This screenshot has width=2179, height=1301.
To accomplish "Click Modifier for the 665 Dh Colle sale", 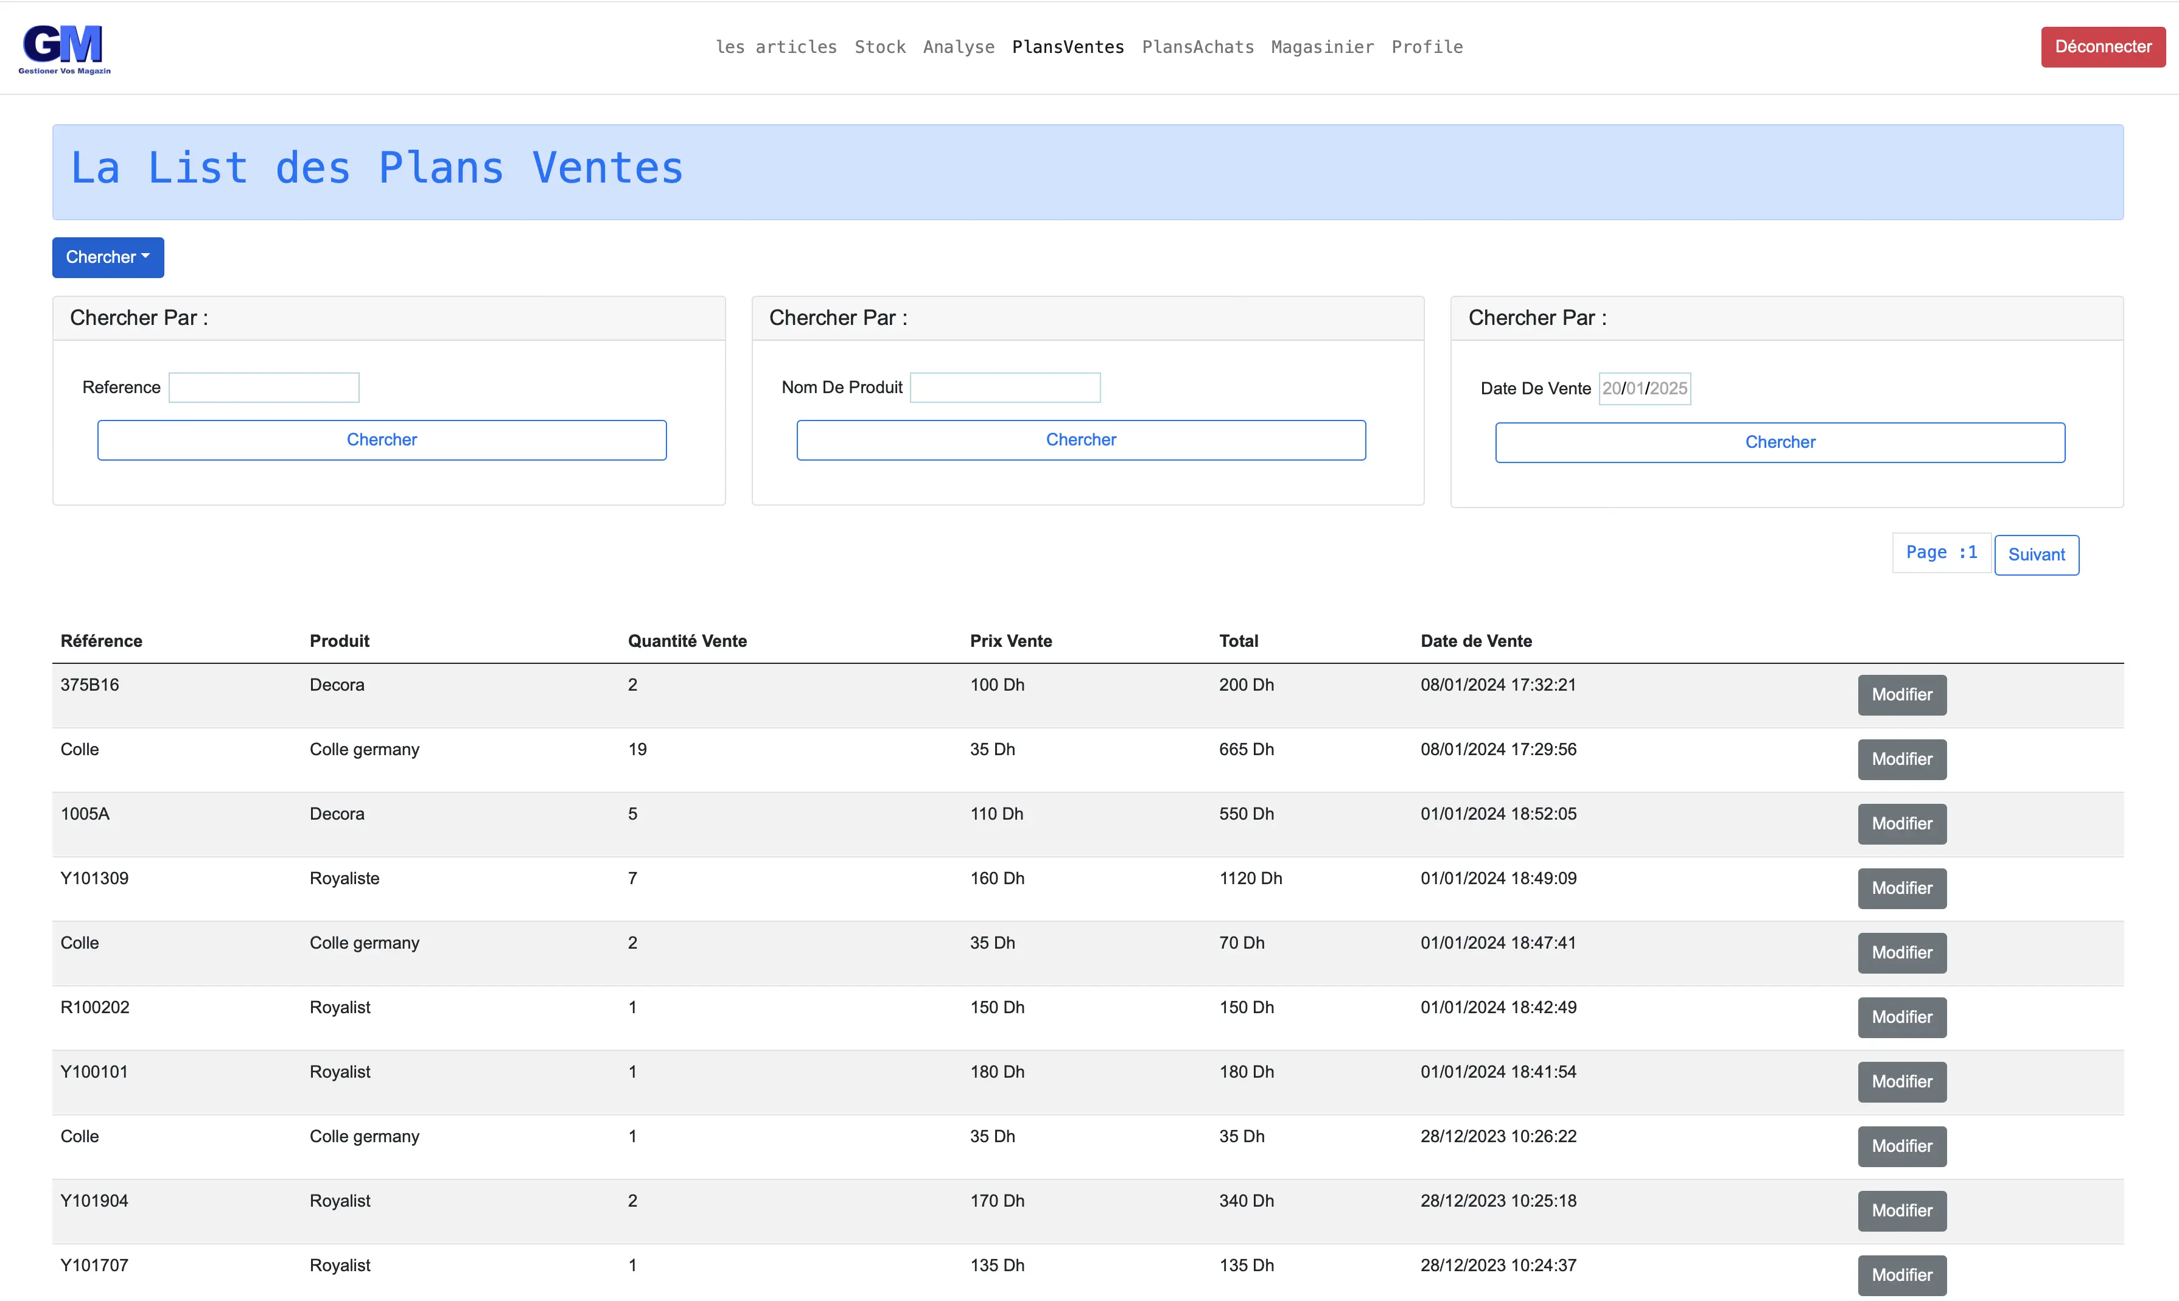I will coord(1902,760).
